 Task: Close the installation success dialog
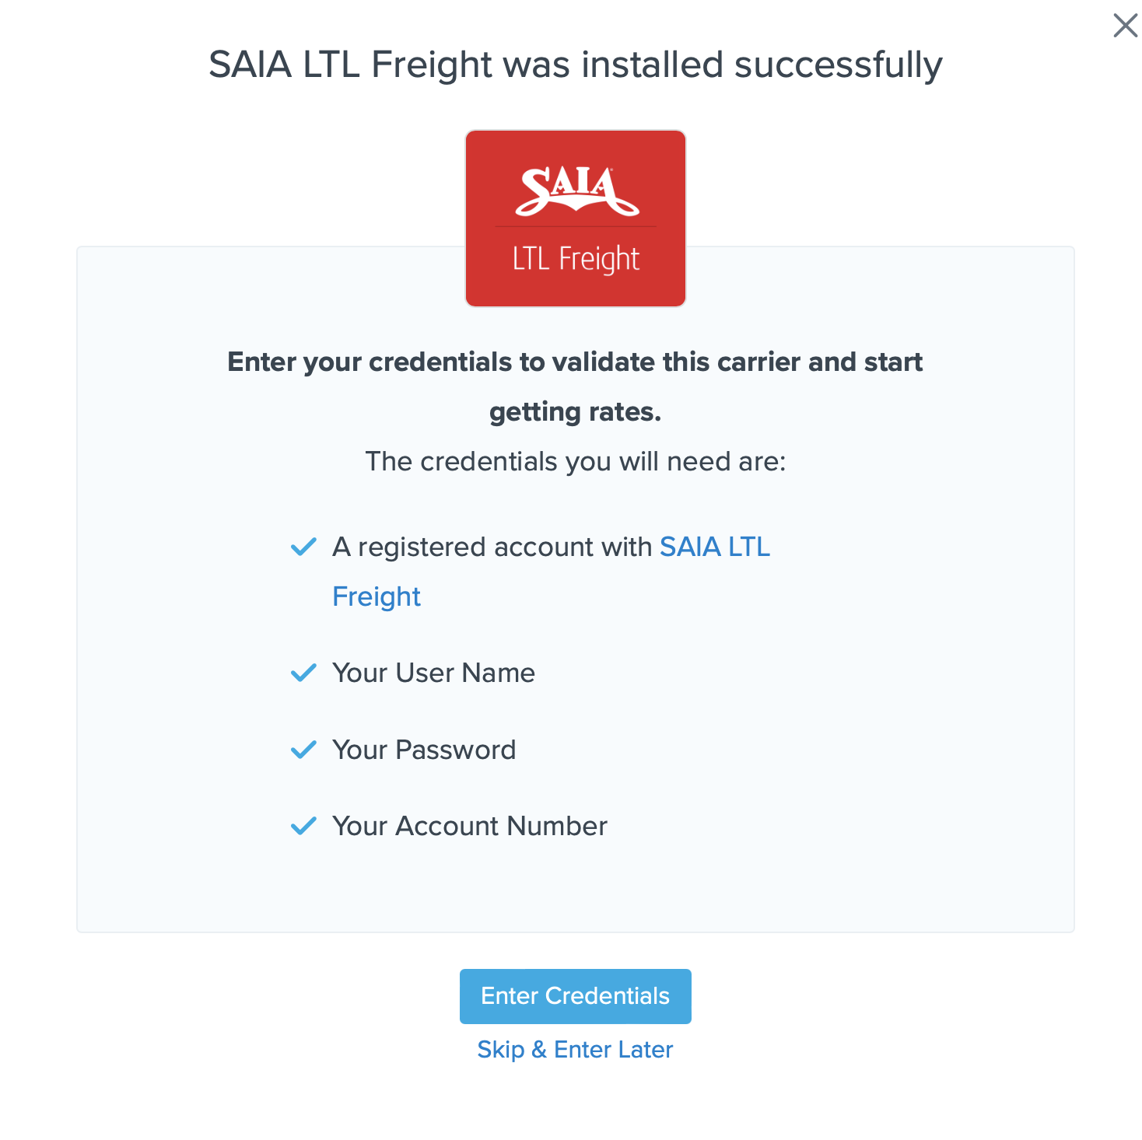(1125, 26)
